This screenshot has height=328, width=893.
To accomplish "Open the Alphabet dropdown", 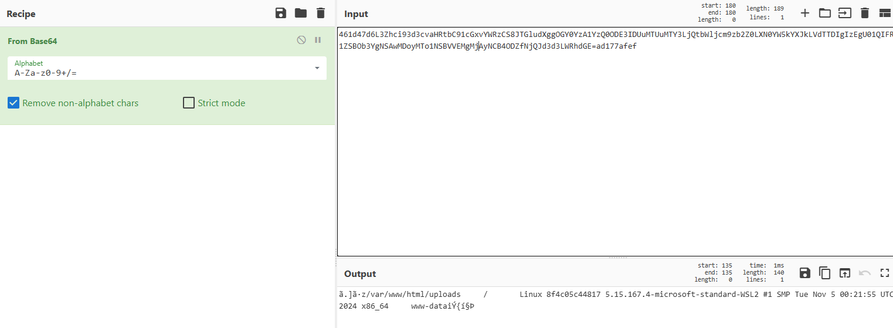I will 317,68.
